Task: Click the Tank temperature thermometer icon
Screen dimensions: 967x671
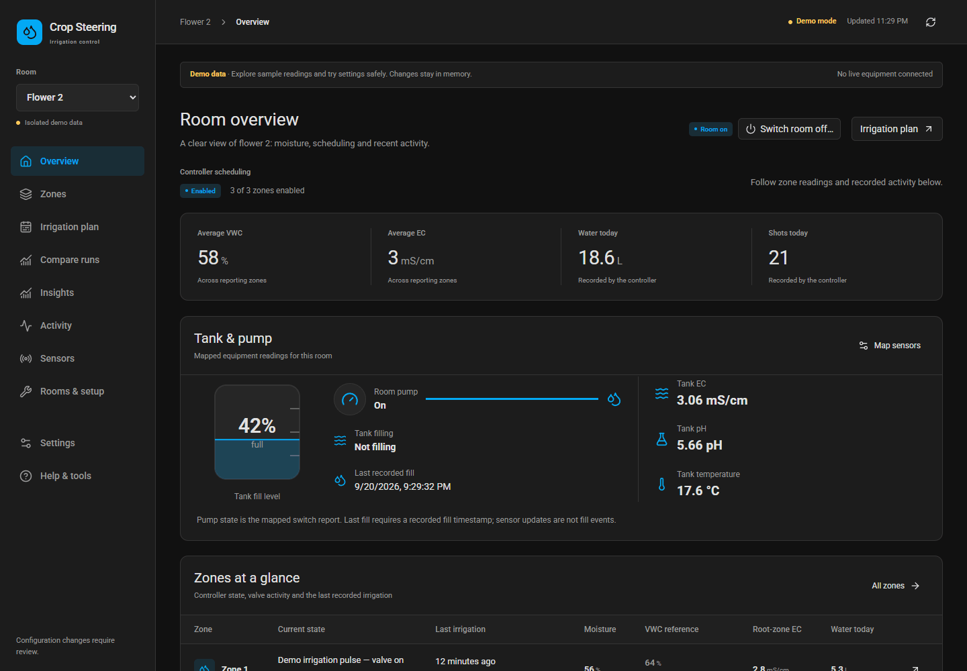Action: [x=661, y=484]
